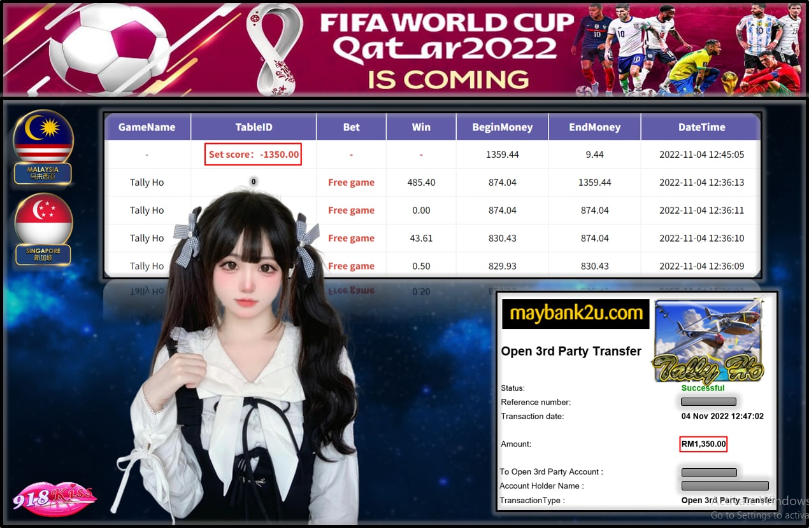809x528 pixels.
Task: Click the Win value 0.00
Action: coord(421,211)
